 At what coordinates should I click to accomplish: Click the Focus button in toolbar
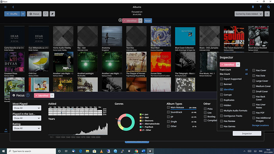coord(34,14)
